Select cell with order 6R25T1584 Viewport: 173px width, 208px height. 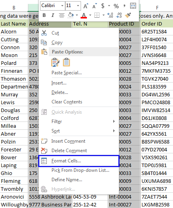click(157, 31)
